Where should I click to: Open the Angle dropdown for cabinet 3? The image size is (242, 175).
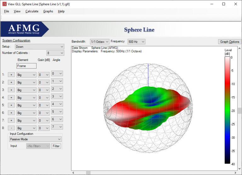point(57,89)
